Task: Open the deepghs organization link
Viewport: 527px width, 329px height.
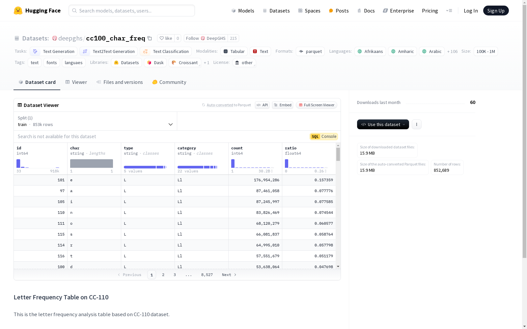Action: point(70,38)
